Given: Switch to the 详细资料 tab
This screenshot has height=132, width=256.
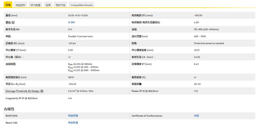Looking at the screenshot, I should [x=21, y=5].
